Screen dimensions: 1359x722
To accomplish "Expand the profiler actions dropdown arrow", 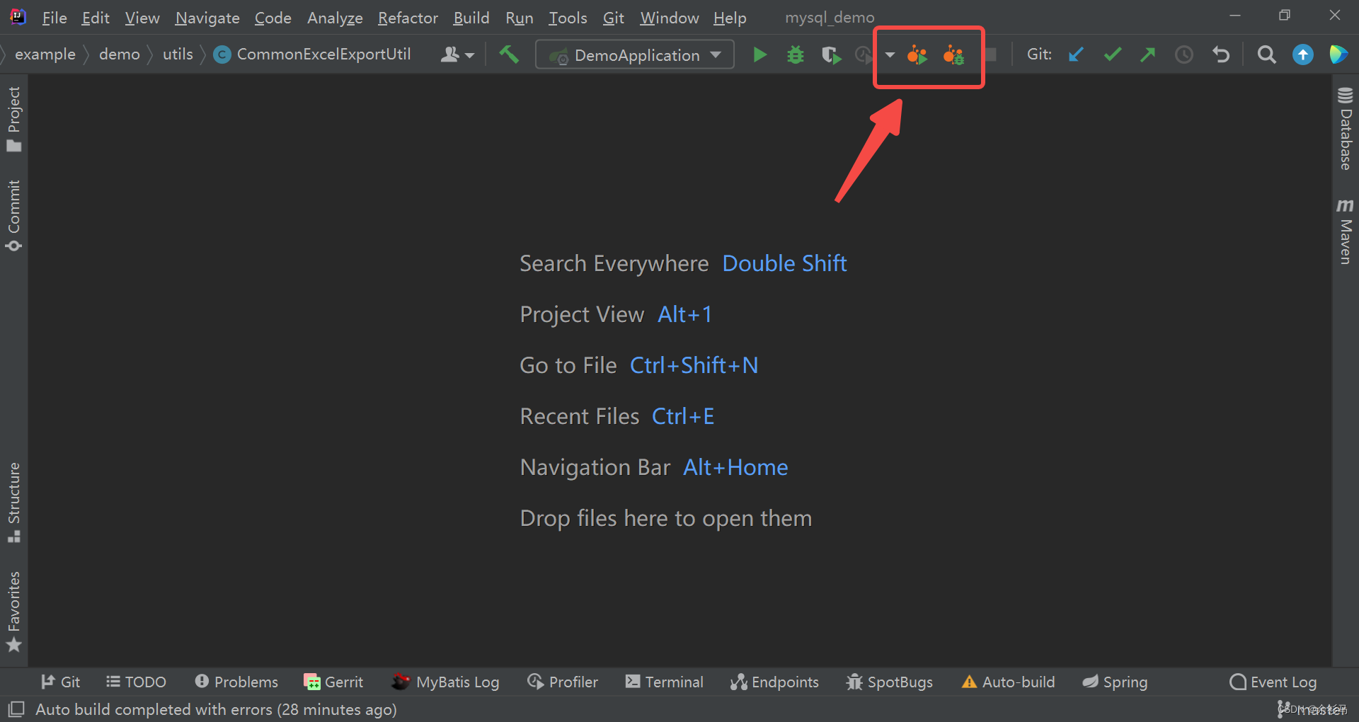I will pyautogui.click(x=889, y=55).
